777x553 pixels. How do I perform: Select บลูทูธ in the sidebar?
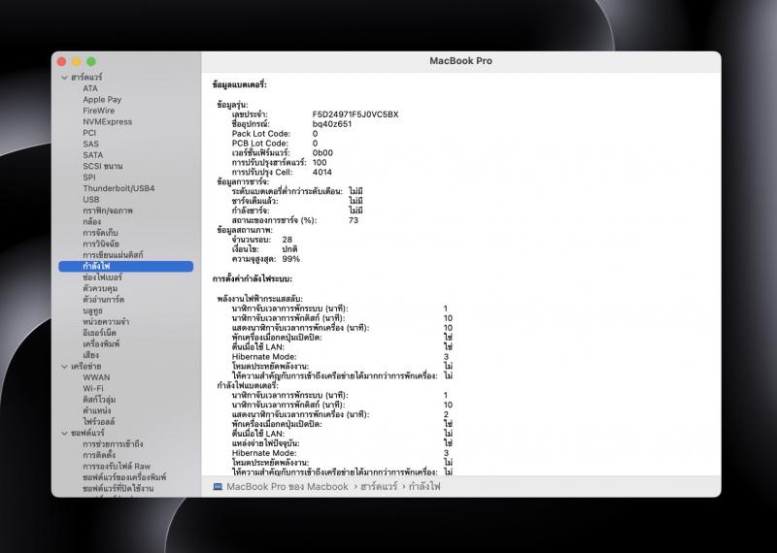(x=92, y=310)
